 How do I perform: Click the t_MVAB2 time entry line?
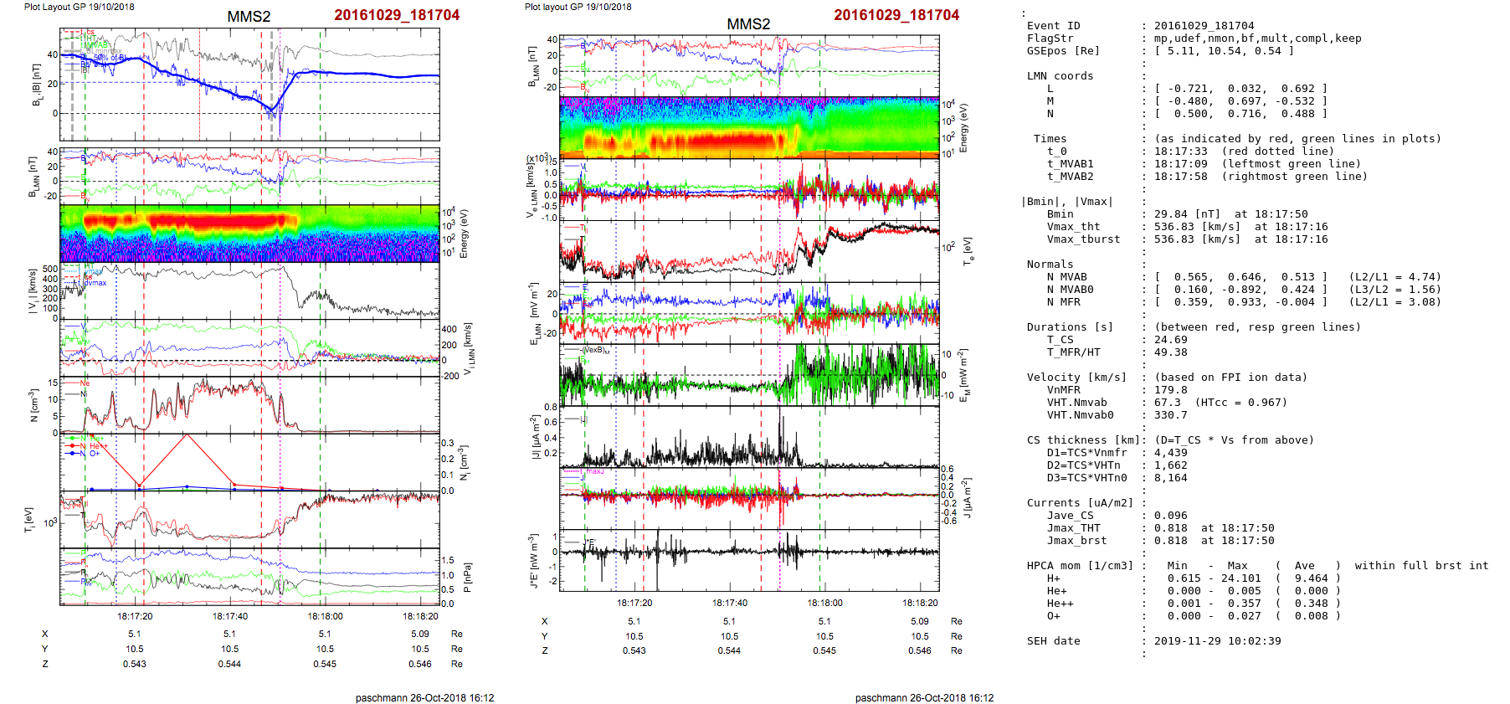(1205, 177)
